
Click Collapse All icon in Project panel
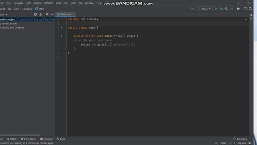[x=41, y=14]
